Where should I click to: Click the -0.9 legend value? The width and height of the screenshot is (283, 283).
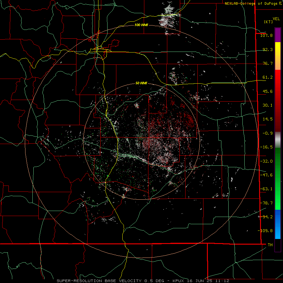[268, 133]
